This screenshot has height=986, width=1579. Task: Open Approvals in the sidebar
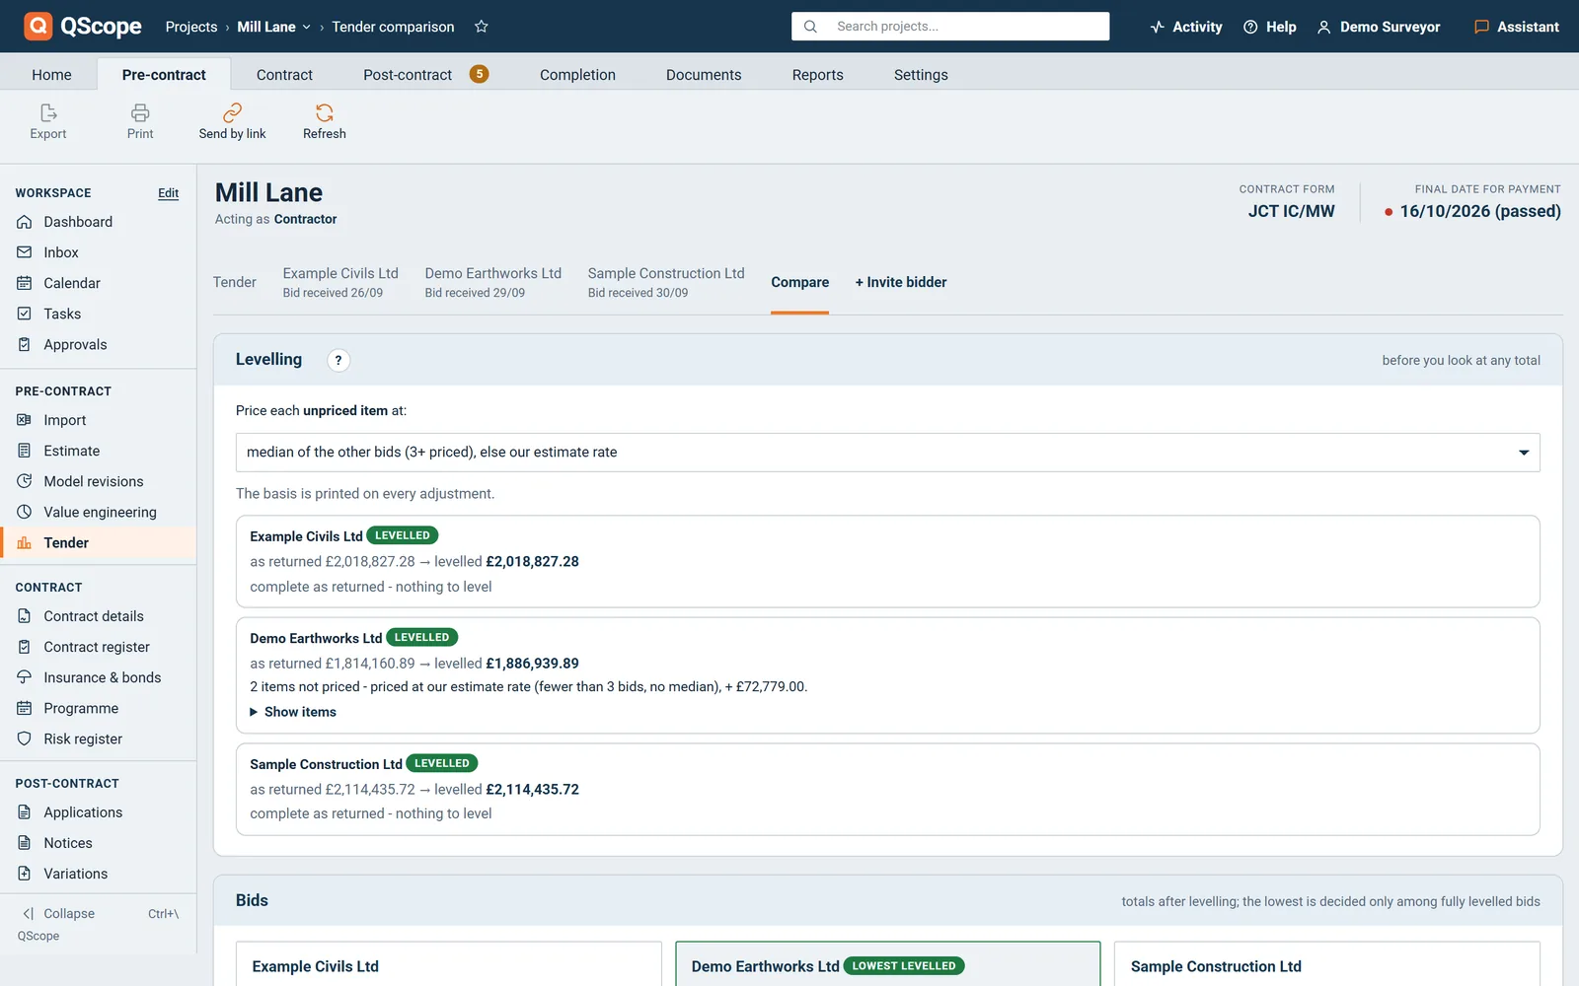(99, 344)
